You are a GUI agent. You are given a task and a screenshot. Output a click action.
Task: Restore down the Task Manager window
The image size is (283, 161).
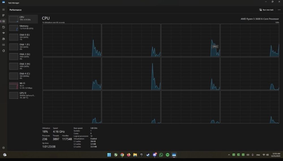pyautogui.click(x=272, y=2)
